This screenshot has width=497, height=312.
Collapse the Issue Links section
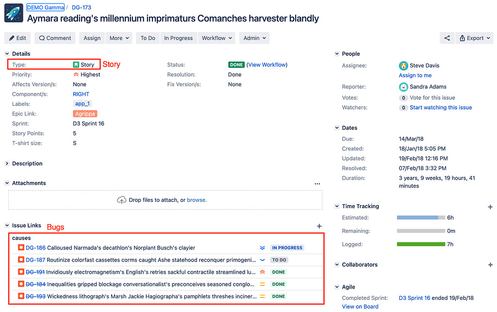(x=7, y=226)
